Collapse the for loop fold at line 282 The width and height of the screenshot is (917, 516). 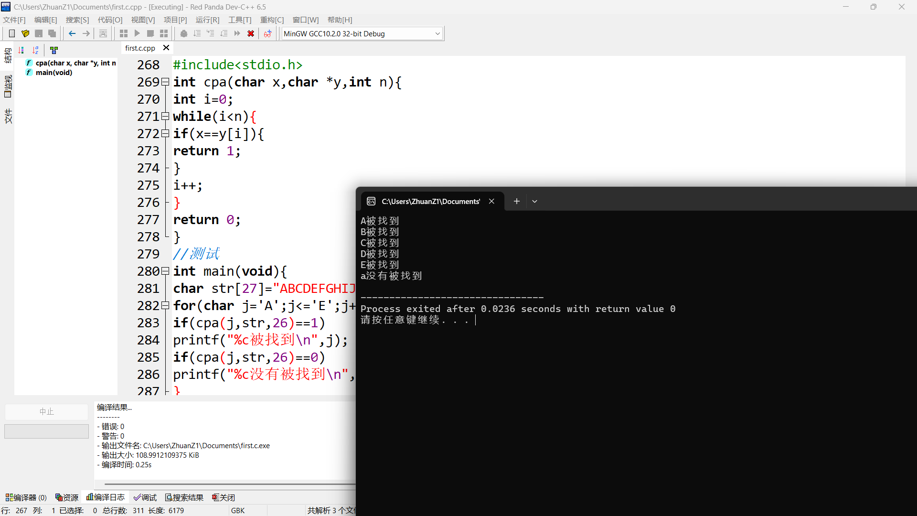[x=165, y=305]
